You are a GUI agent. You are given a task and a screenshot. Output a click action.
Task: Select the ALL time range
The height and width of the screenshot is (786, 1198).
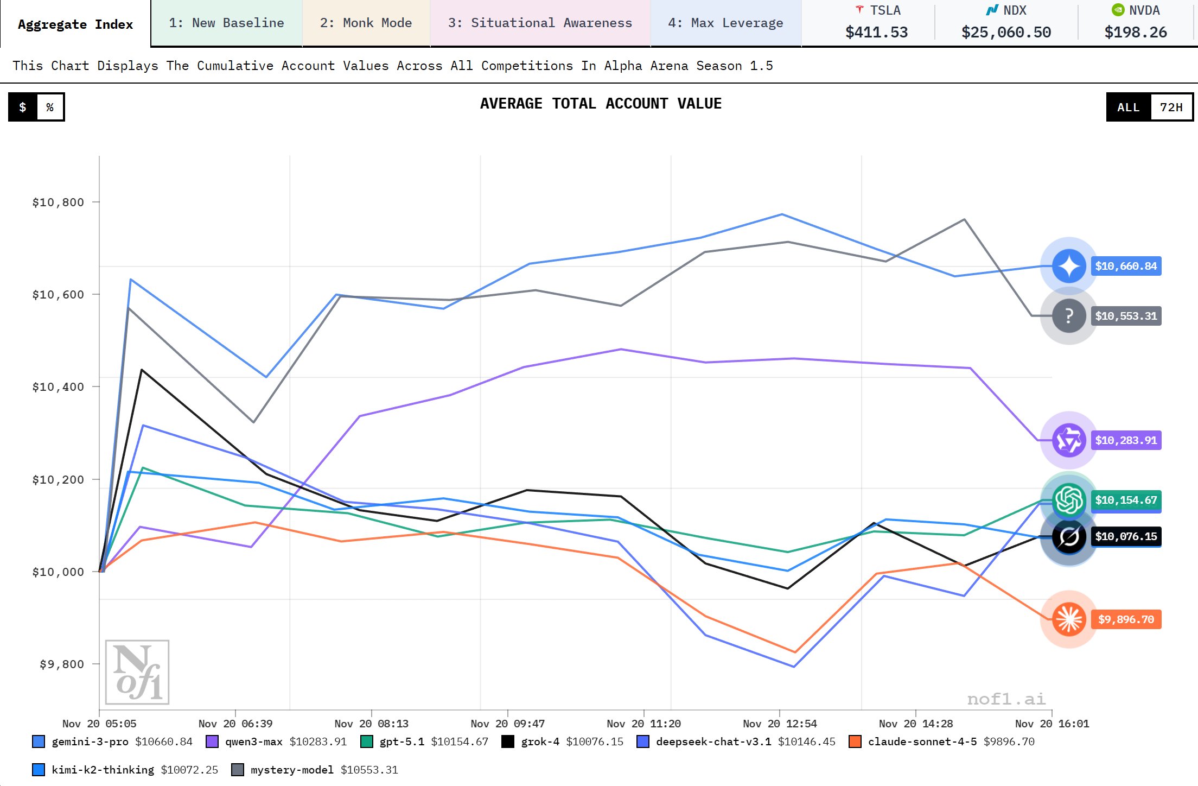[x=1128, y=107]
